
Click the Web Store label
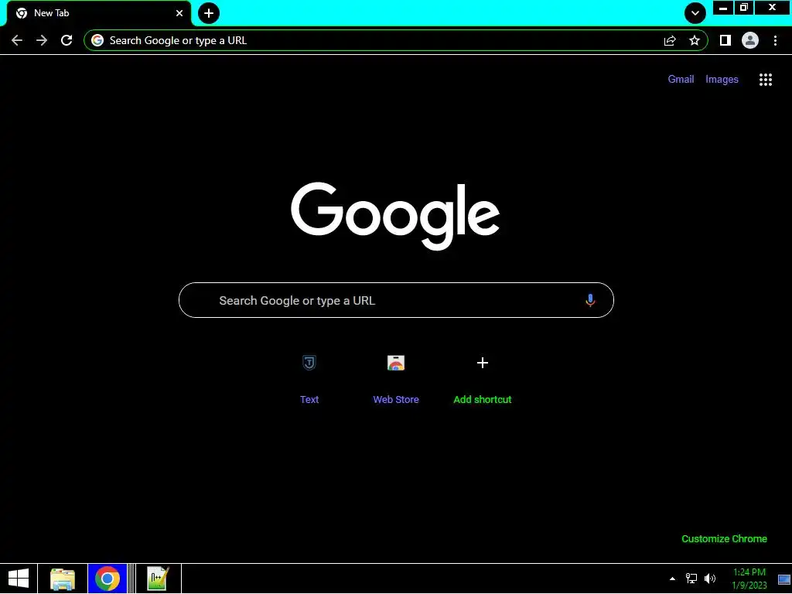(x=396, y=400)
